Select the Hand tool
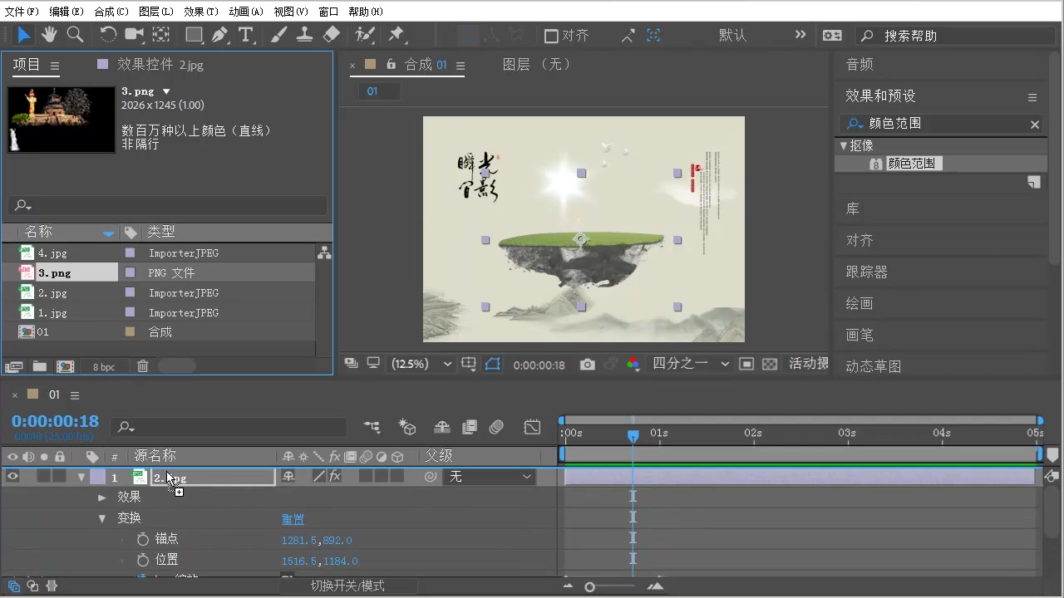Viewport: 1064px width, 598px height. click(x=49, y=34)
